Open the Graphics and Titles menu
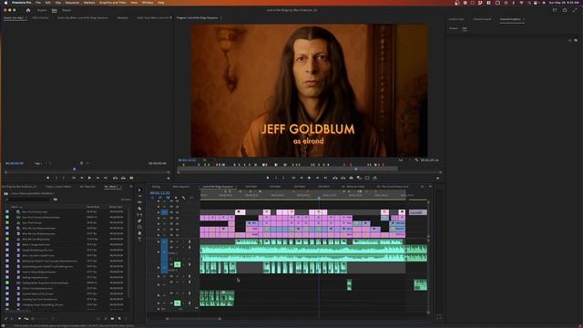The image size is (583, 328). [x=113, y=3]
